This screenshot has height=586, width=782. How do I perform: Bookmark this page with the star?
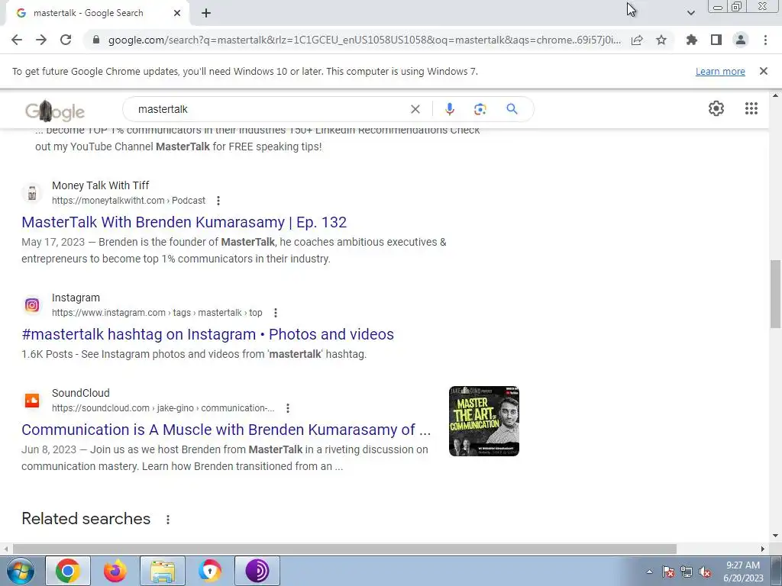[661, 40]
